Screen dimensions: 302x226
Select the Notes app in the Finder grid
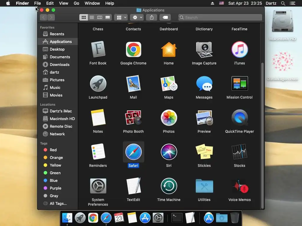point(98,118)
